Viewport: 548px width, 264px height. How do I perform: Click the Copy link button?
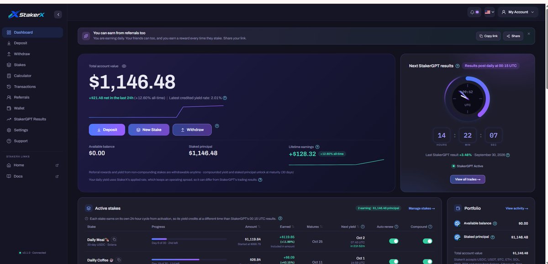[488, 36]
